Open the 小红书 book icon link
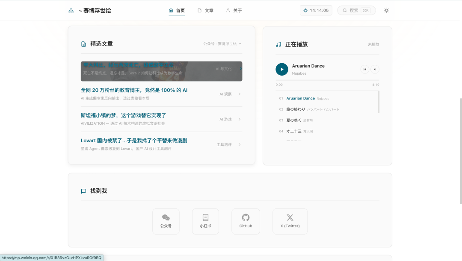 click(205, 221)
